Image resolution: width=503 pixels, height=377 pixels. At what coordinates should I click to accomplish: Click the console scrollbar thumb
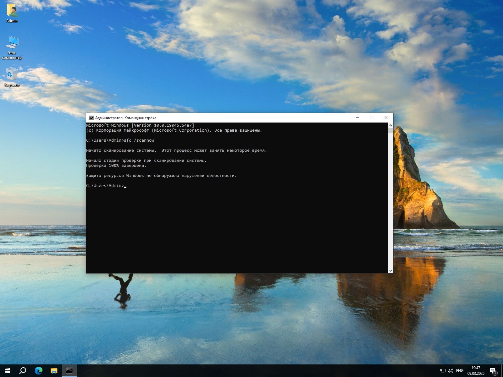click(x=390, y=130)
